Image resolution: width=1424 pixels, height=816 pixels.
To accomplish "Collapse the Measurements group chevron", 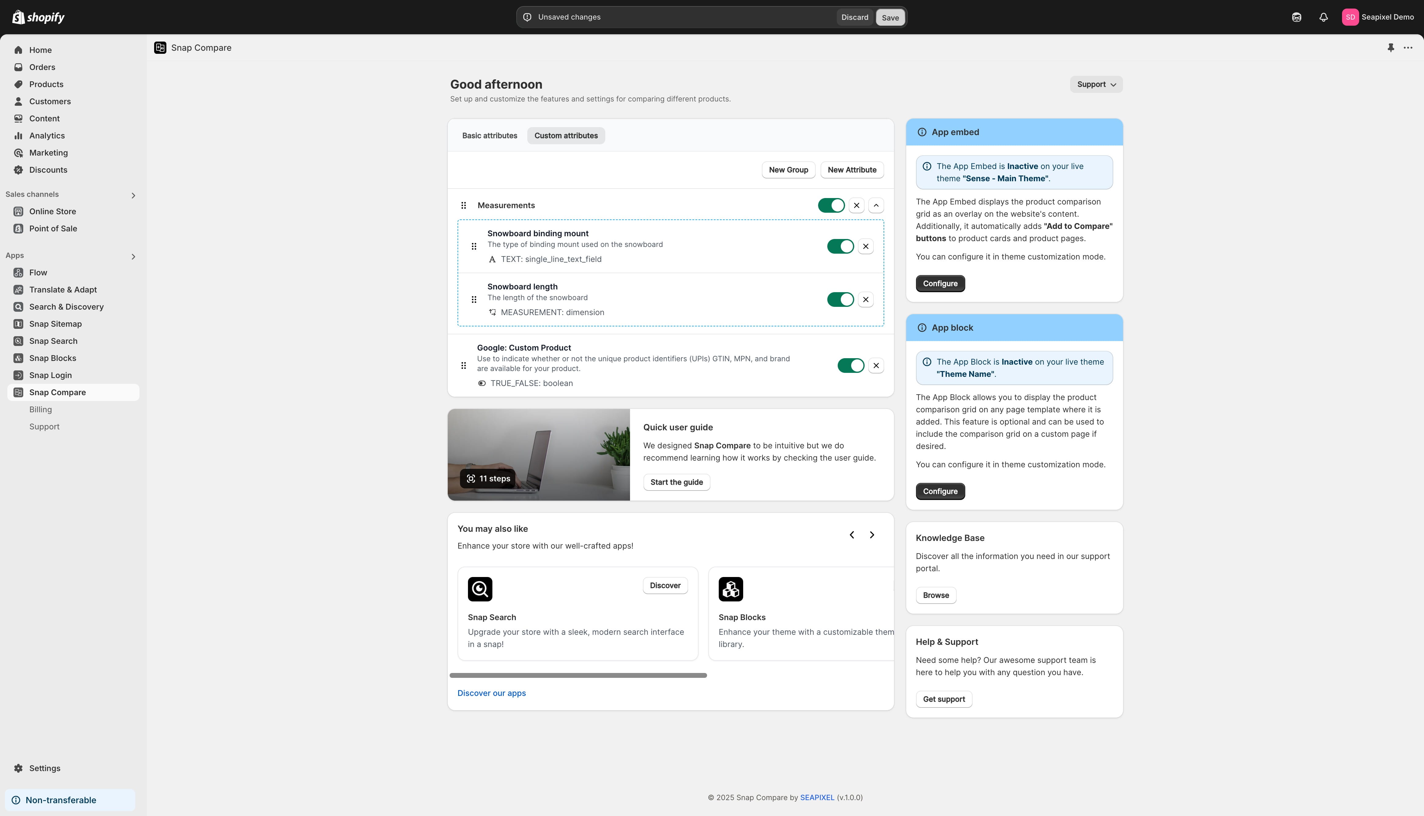I will (x=876, y=206).
